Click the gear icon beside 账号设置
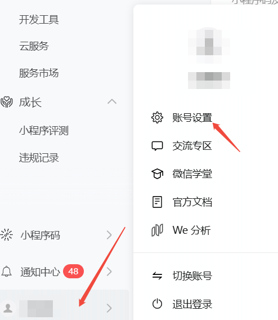This screenshot has width=278, height=320. coord(157,118)
